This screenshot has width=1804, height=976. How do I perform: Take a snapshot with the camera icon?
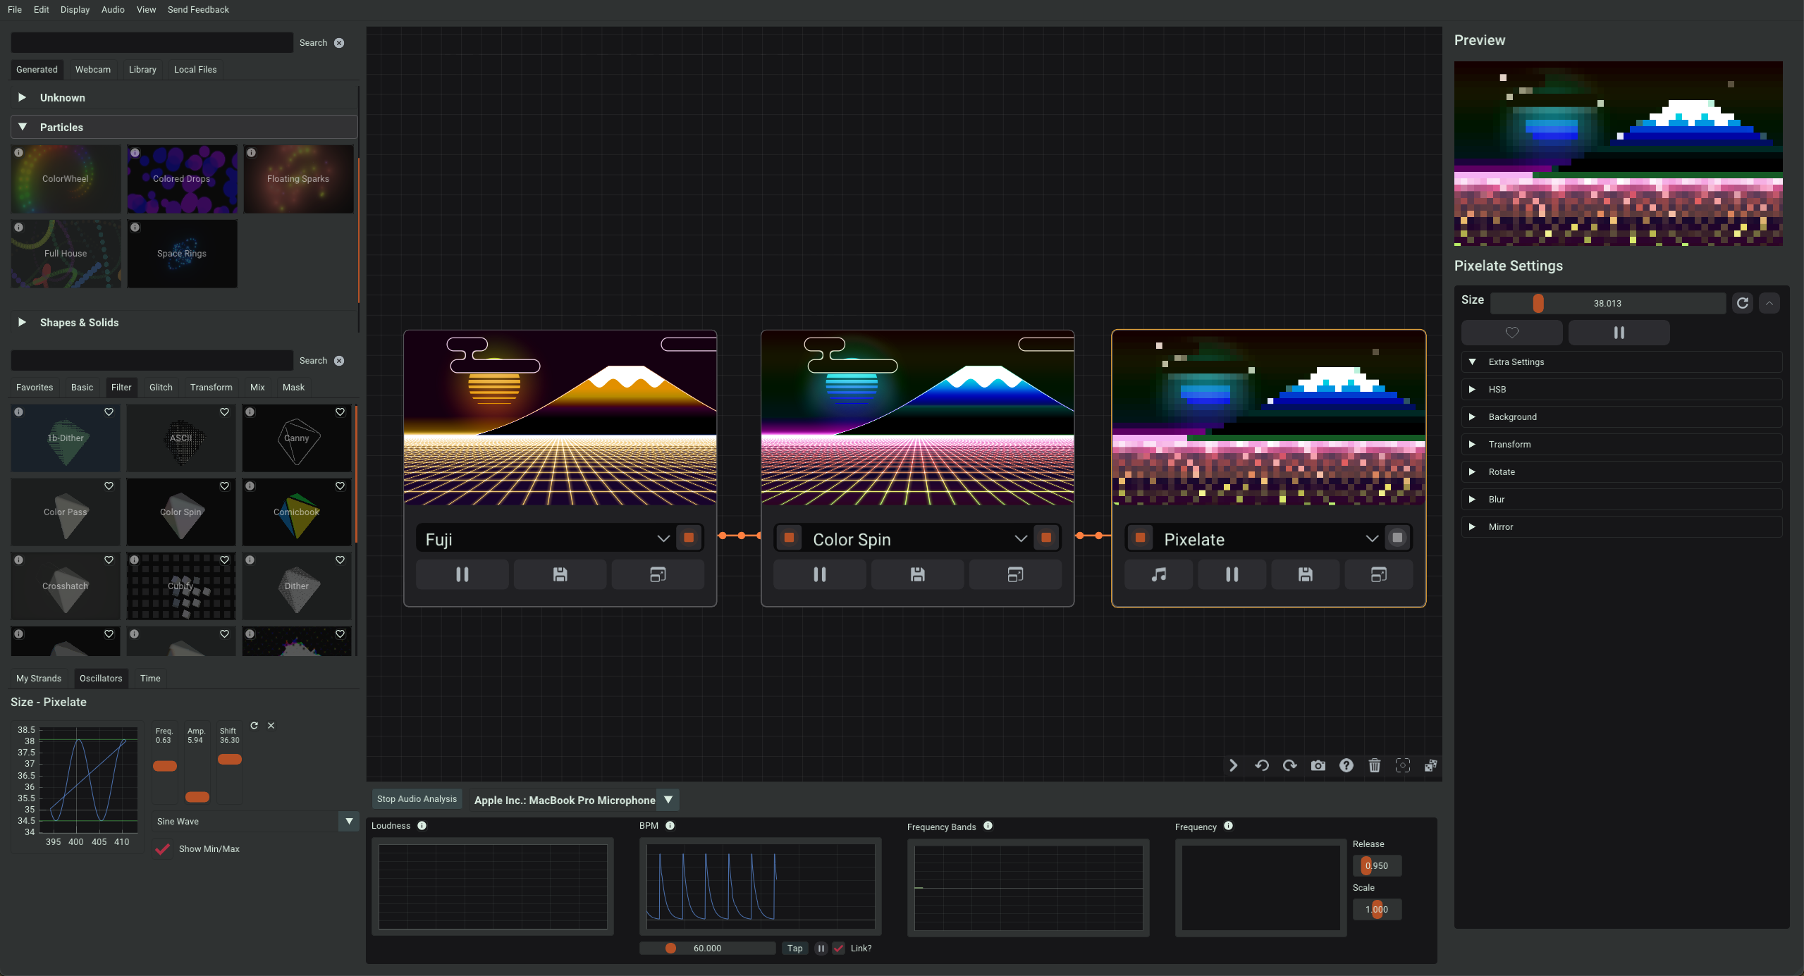click(1318, 765)
